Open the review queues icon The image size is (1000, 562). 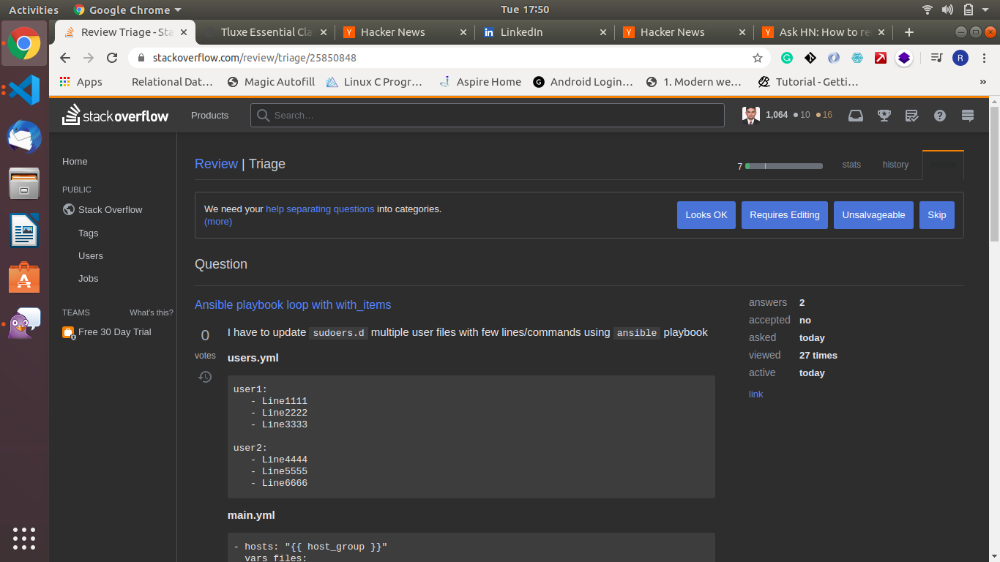tap(911, 115)
